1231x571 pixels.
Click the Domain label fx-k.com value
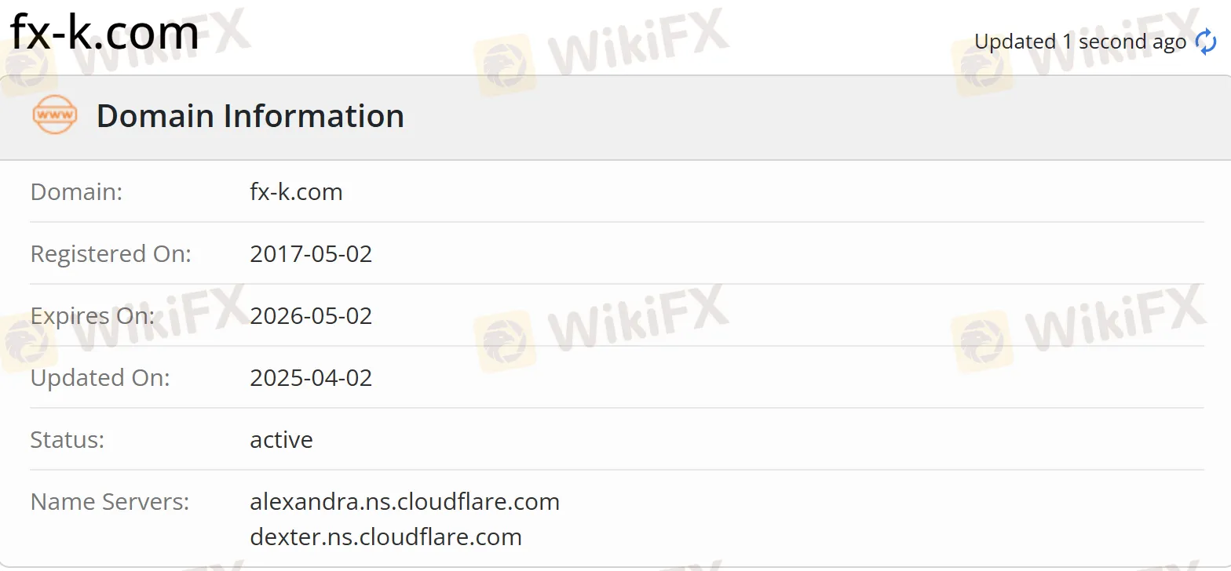coord(296,191)
